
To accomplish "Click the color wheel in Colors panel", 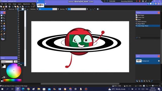I will 14,71.
